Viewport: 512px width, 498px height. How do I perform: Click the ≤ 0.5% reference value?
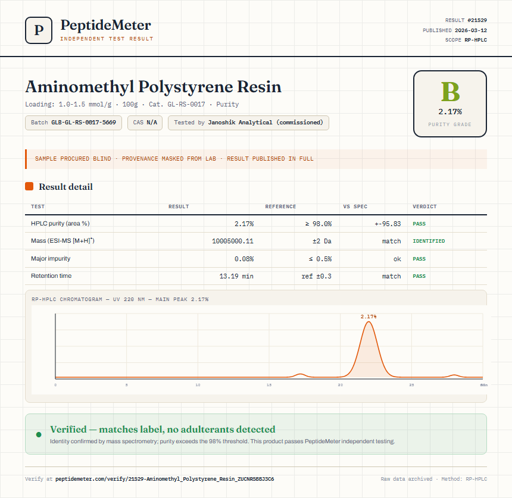320,259
